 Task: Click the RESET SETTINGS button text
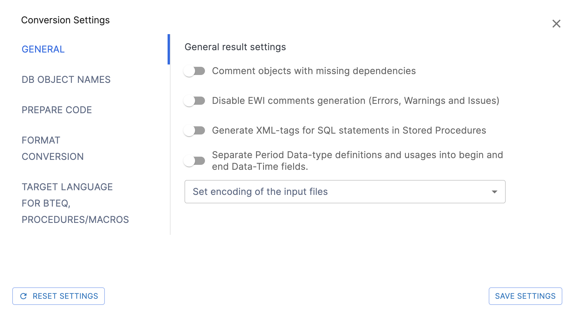[x=65, y=296]
